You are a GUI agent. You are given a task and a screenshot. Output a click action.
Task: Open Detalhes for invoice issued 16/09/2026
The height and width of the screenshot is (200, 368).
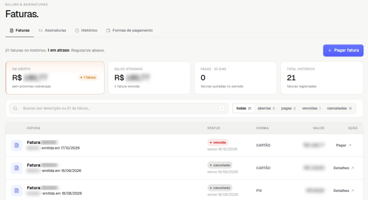tap(343, 168)
